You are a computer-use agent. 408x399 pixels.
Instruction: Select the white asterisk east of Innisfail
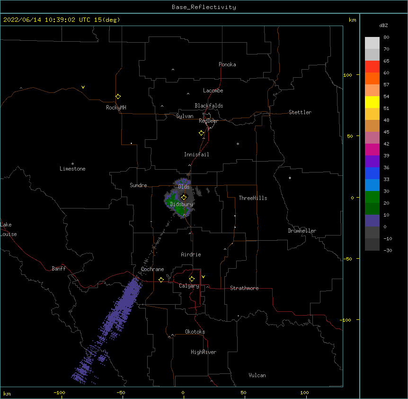click(238, 144)
